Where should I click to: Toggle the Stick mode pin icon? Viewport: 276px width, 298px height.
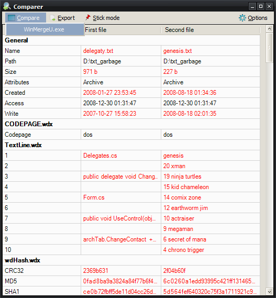(87, 17)
